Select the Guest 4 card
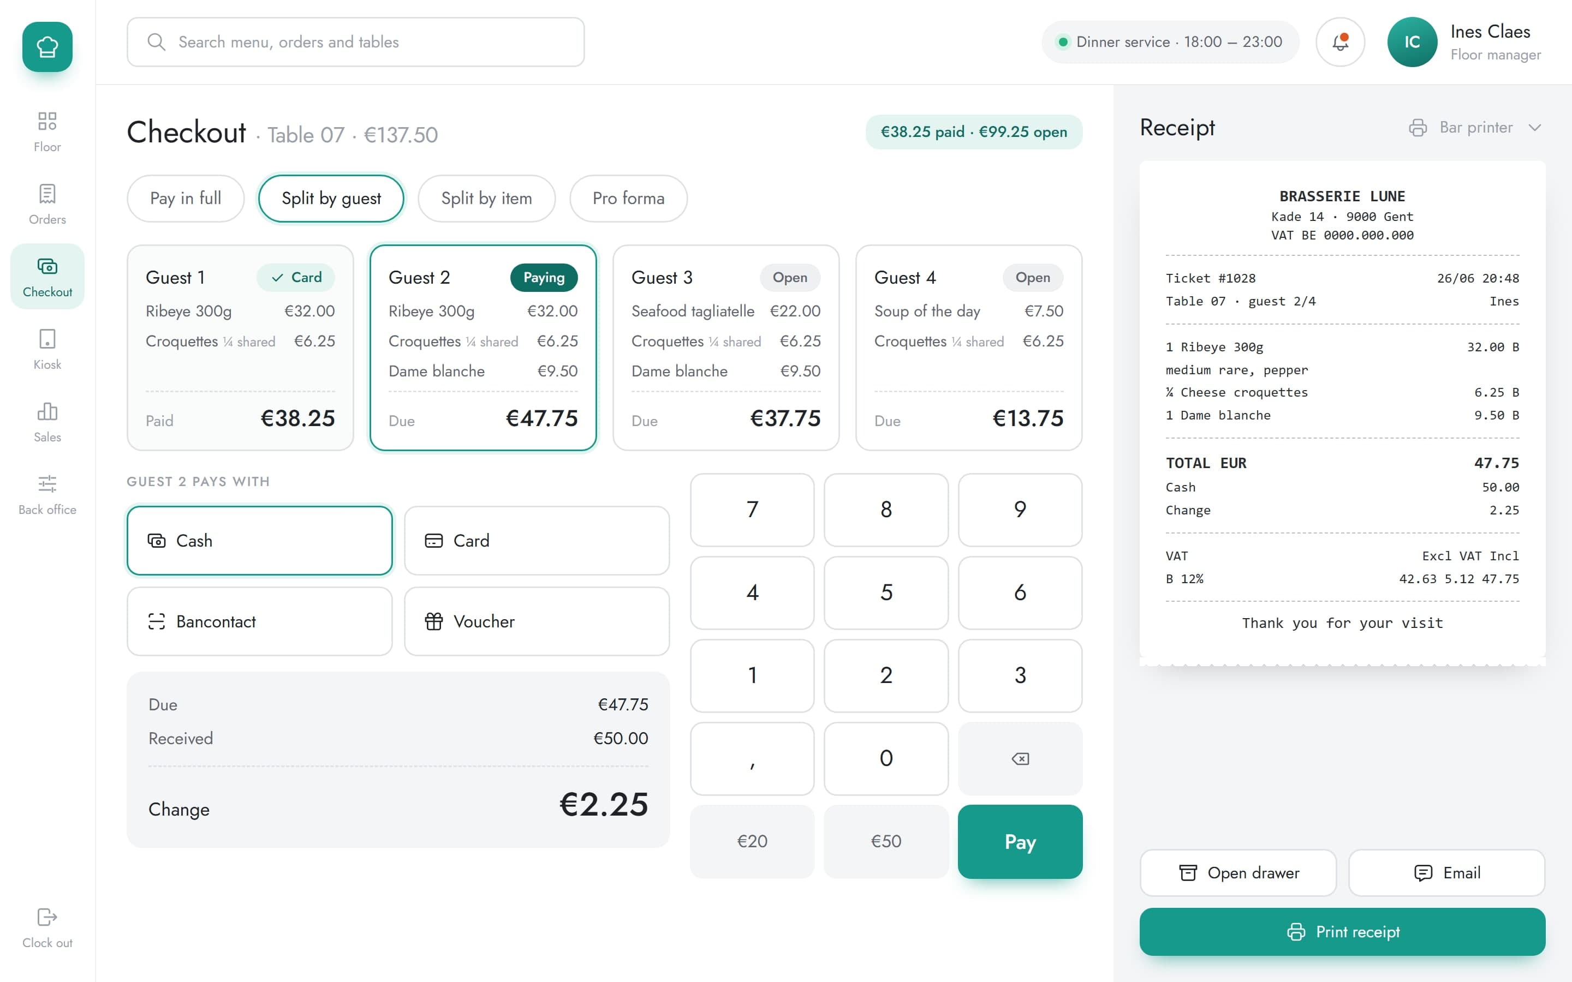This screenshot has width=1572, height=982. pos(968,348)
